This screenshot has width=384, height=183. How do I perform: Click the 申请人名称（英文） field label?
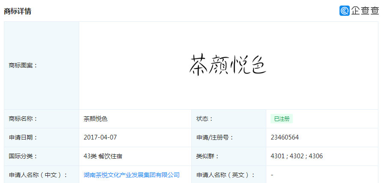tap(226, 175)
